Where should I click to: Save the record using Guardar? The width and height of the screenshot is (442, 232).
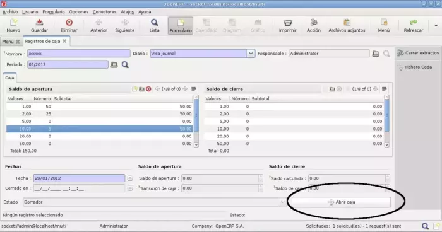39,25
